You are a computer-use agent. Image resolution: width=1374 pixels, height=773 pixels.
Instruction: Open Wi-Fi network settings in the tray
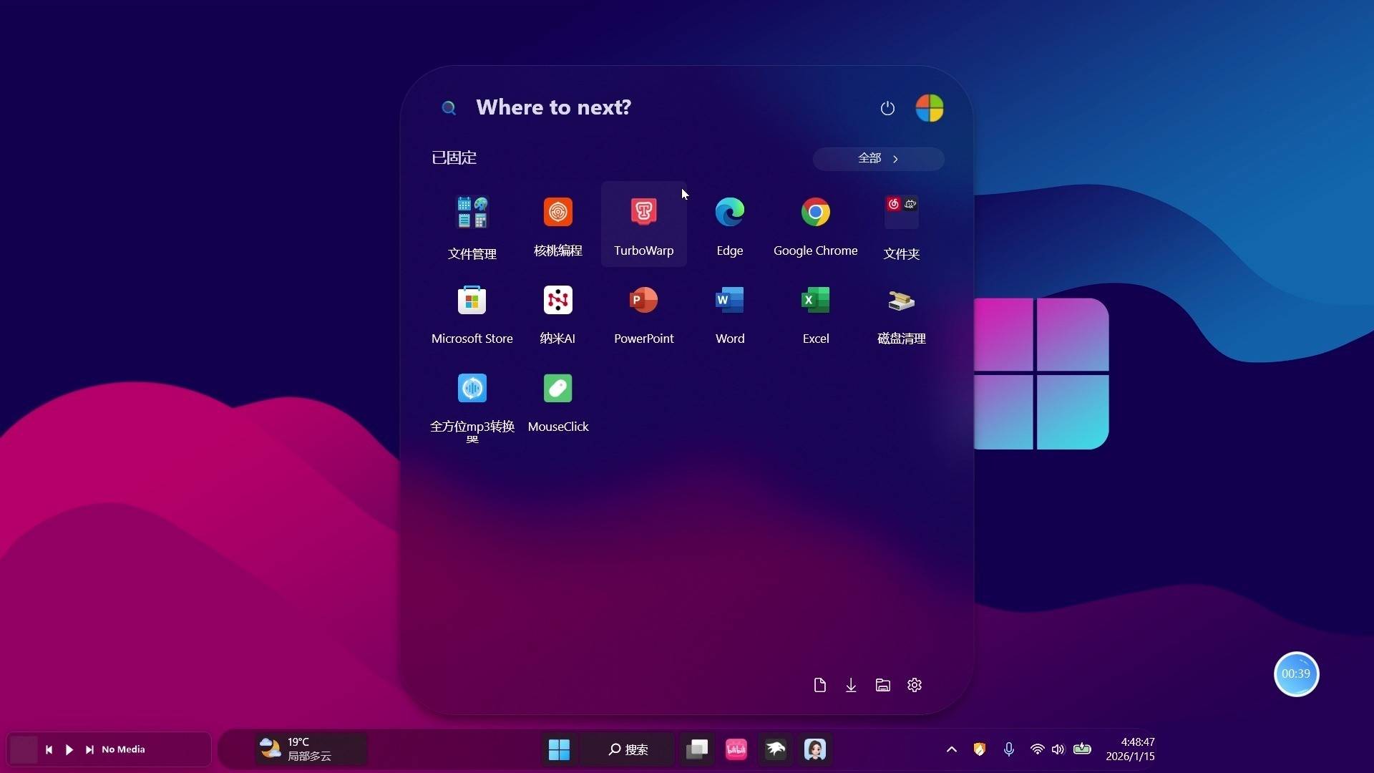[x=1037, y=749]
